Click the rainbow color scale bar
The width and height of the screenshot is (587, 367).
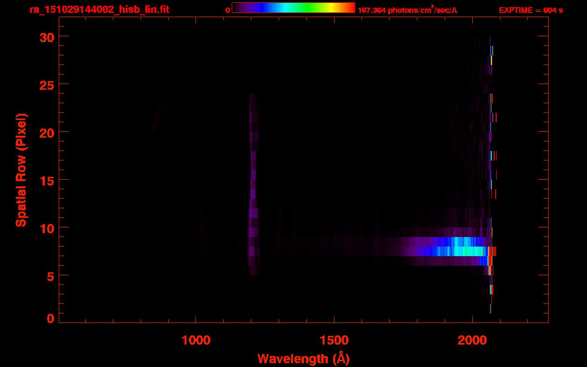[293, 8]
